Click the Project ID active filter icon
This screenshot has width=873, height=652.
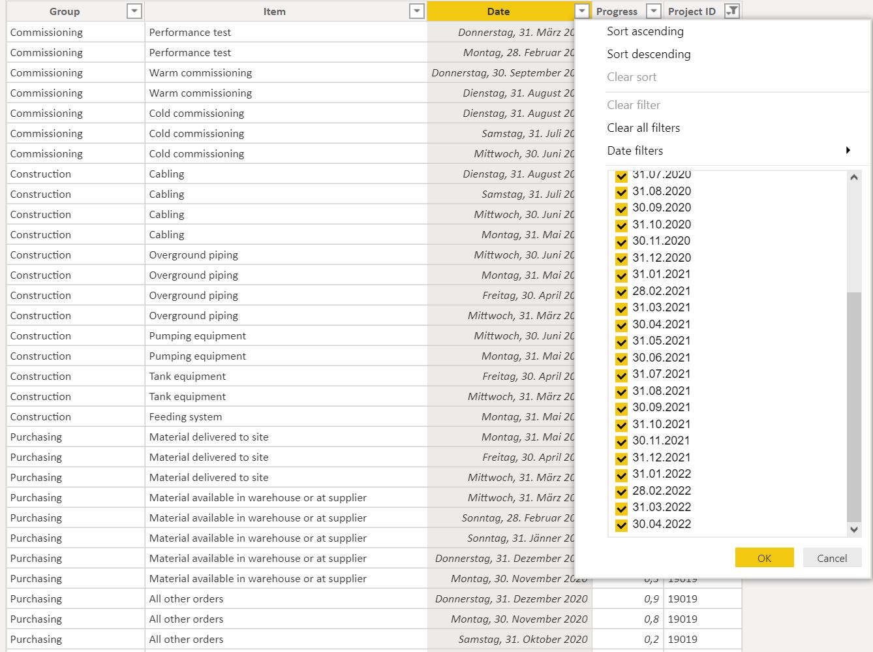(x=732, y=11)
